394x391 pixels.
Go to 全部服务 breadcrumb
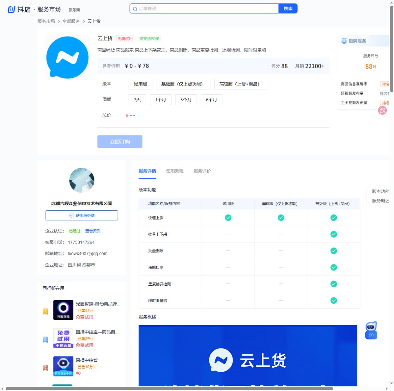point(71,21)
